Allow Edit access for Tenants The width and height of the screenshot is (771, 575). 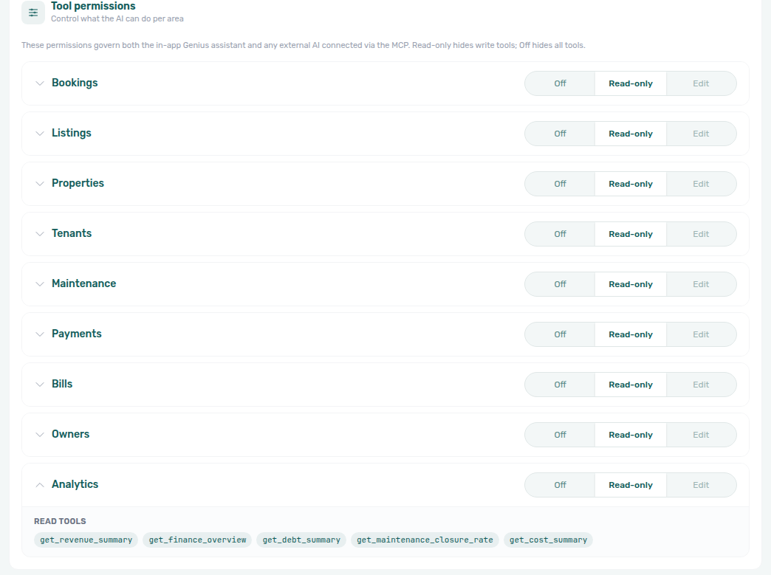pyautogui.click(x=701, y=234)
